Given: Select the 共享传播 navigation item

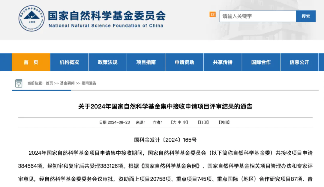Looking at the screenshot, I should click(x=223, y=62).
